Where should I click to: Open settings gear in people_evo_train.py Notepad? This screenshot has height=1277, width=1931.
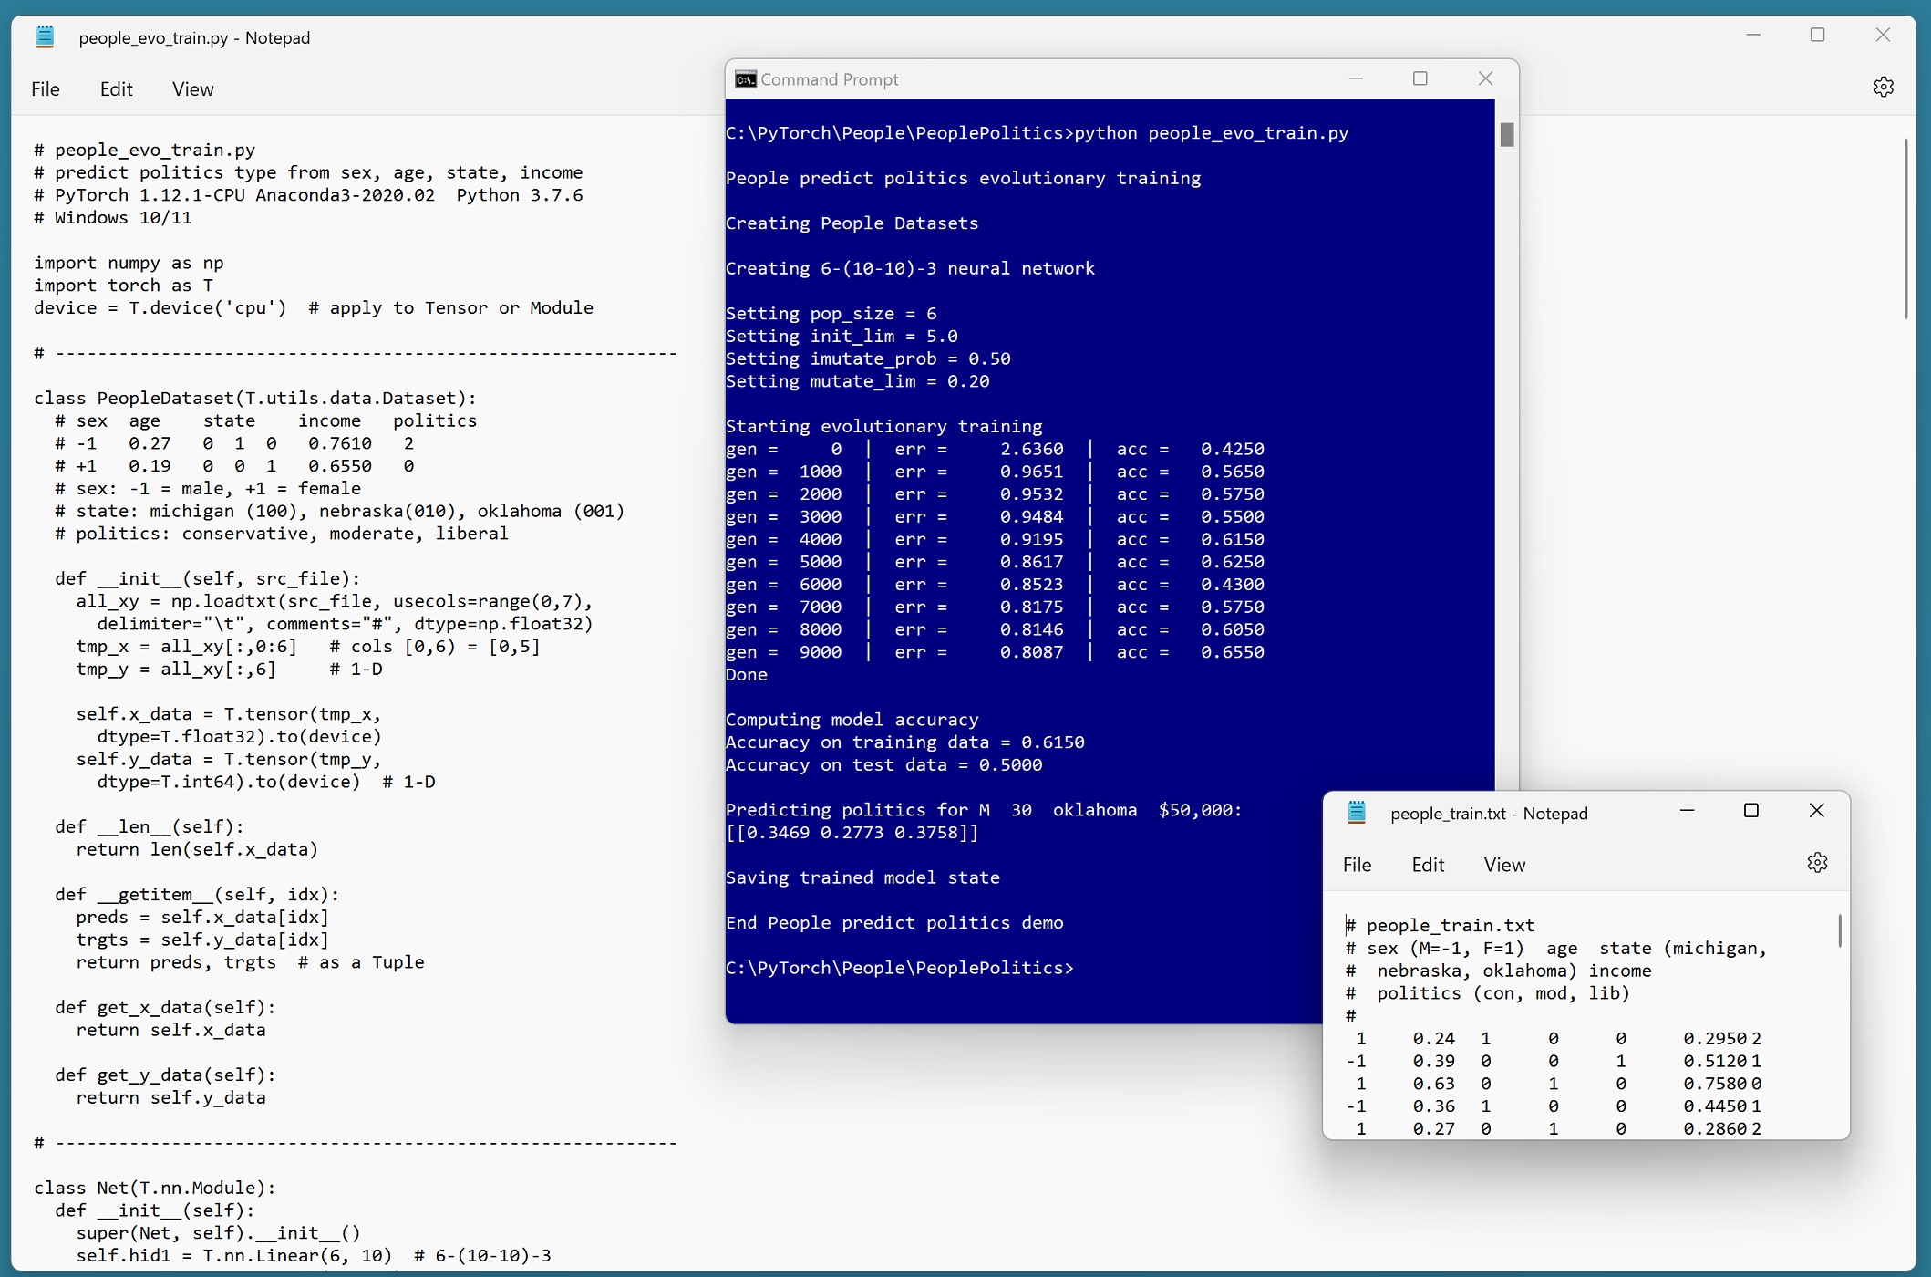pos(1883,88)
